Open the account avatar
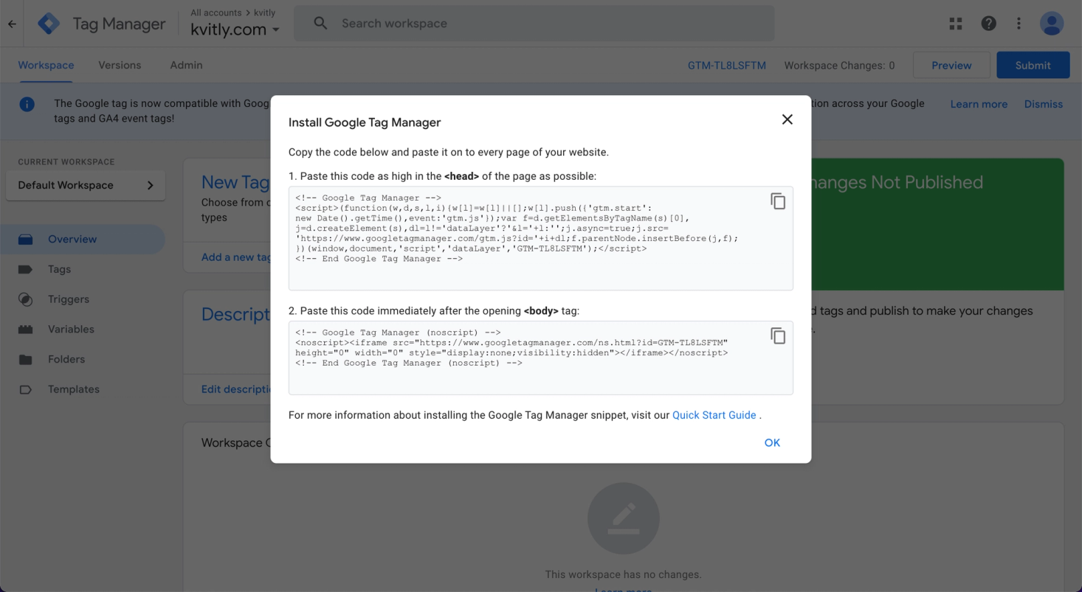This screenshot has width=1082, height=592. pyautogui.click(x=1052, y=24)
